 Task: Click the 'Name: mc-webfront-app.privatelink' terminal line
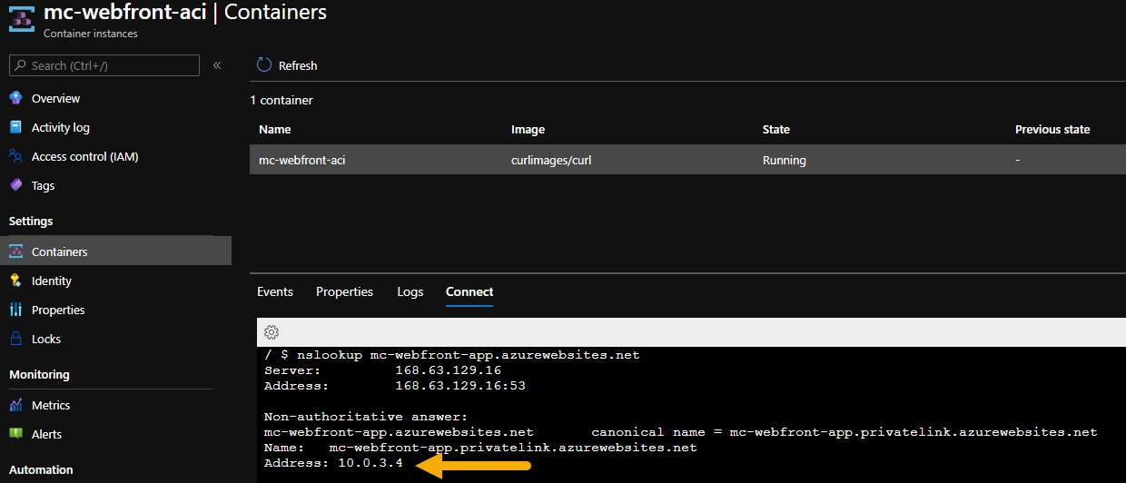(480, 448)
